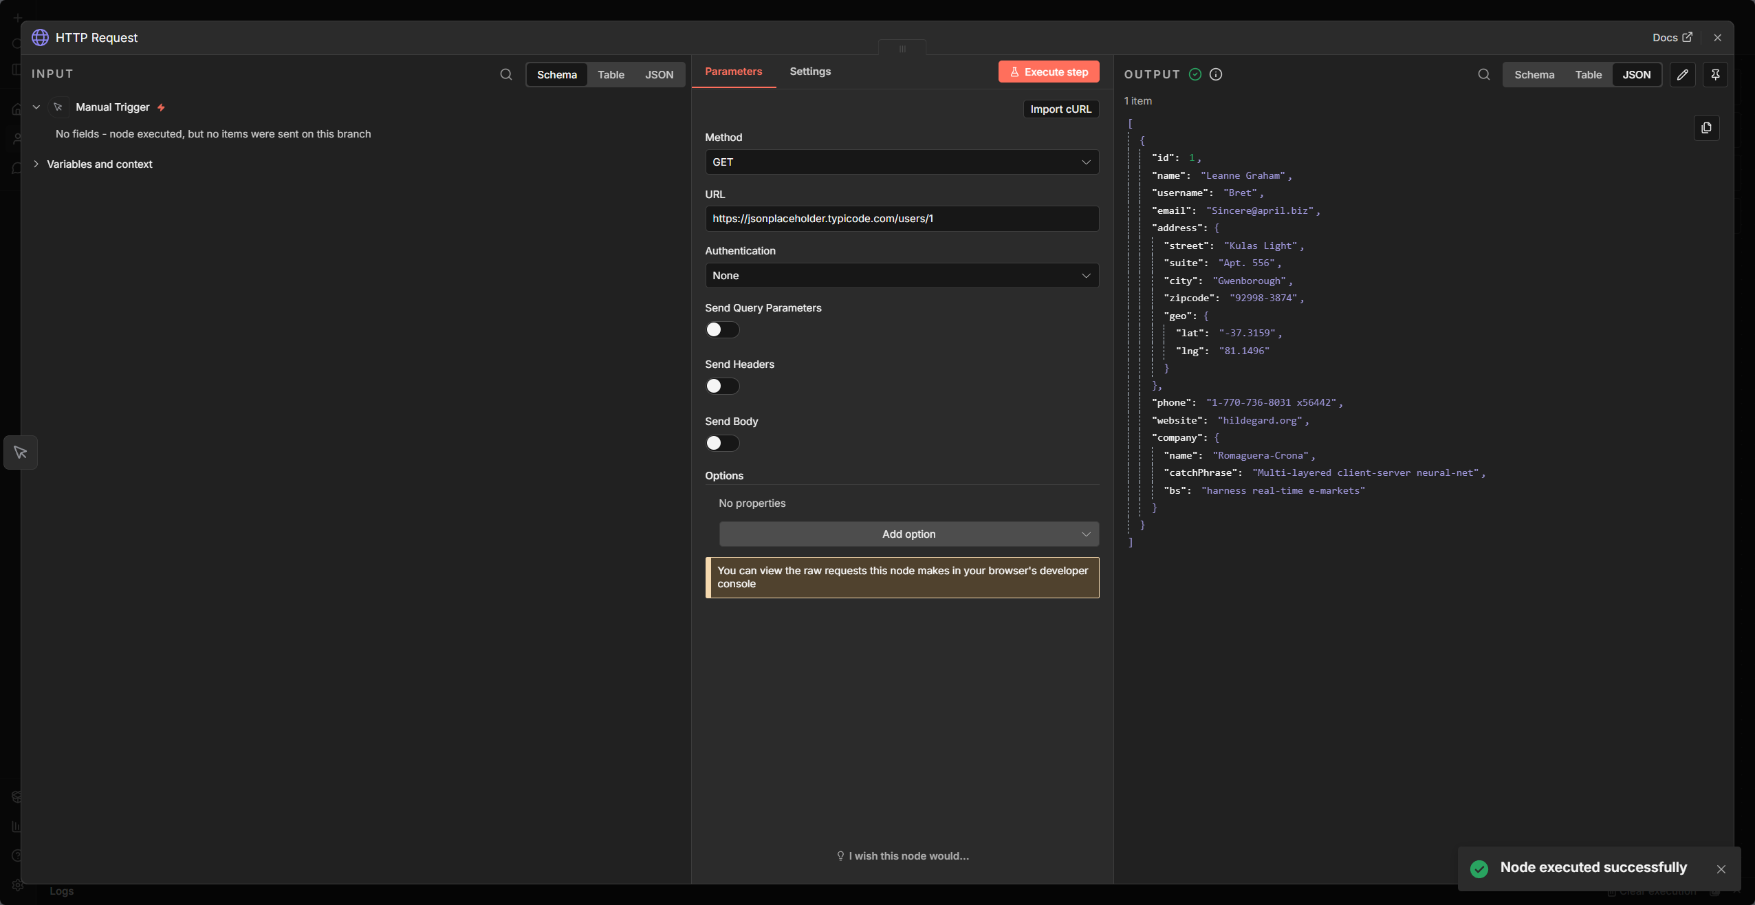
Task: Click the Import cURL button
Action: point(1060,109)
